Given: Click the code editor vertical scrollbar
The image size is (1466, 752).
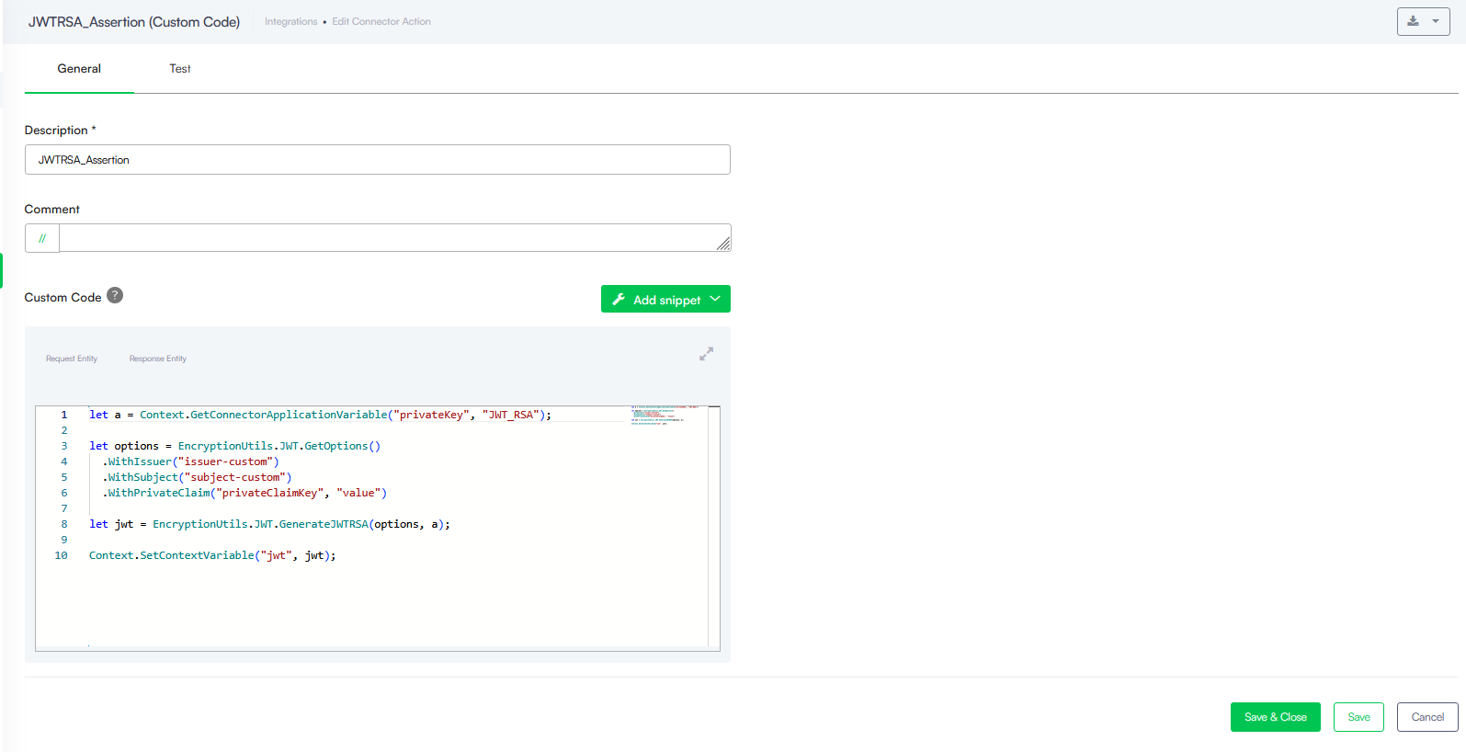Looking at the screenshot, I should [x=714, y=529].
